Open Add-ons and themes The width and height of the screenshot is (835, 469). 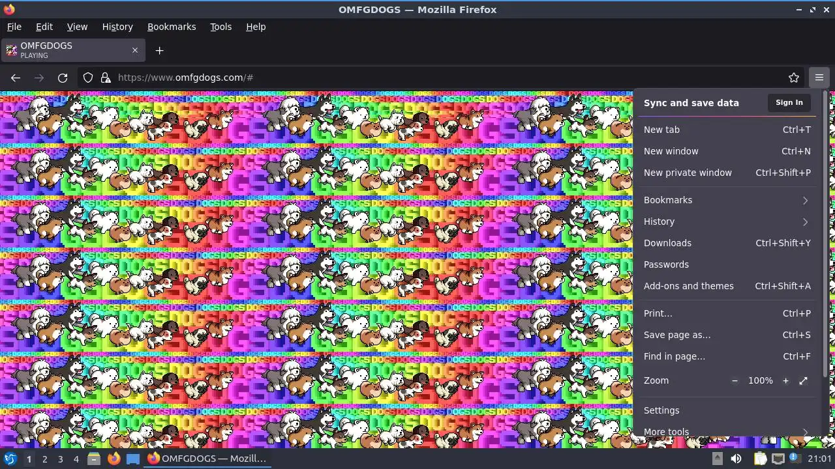[727, 286]
